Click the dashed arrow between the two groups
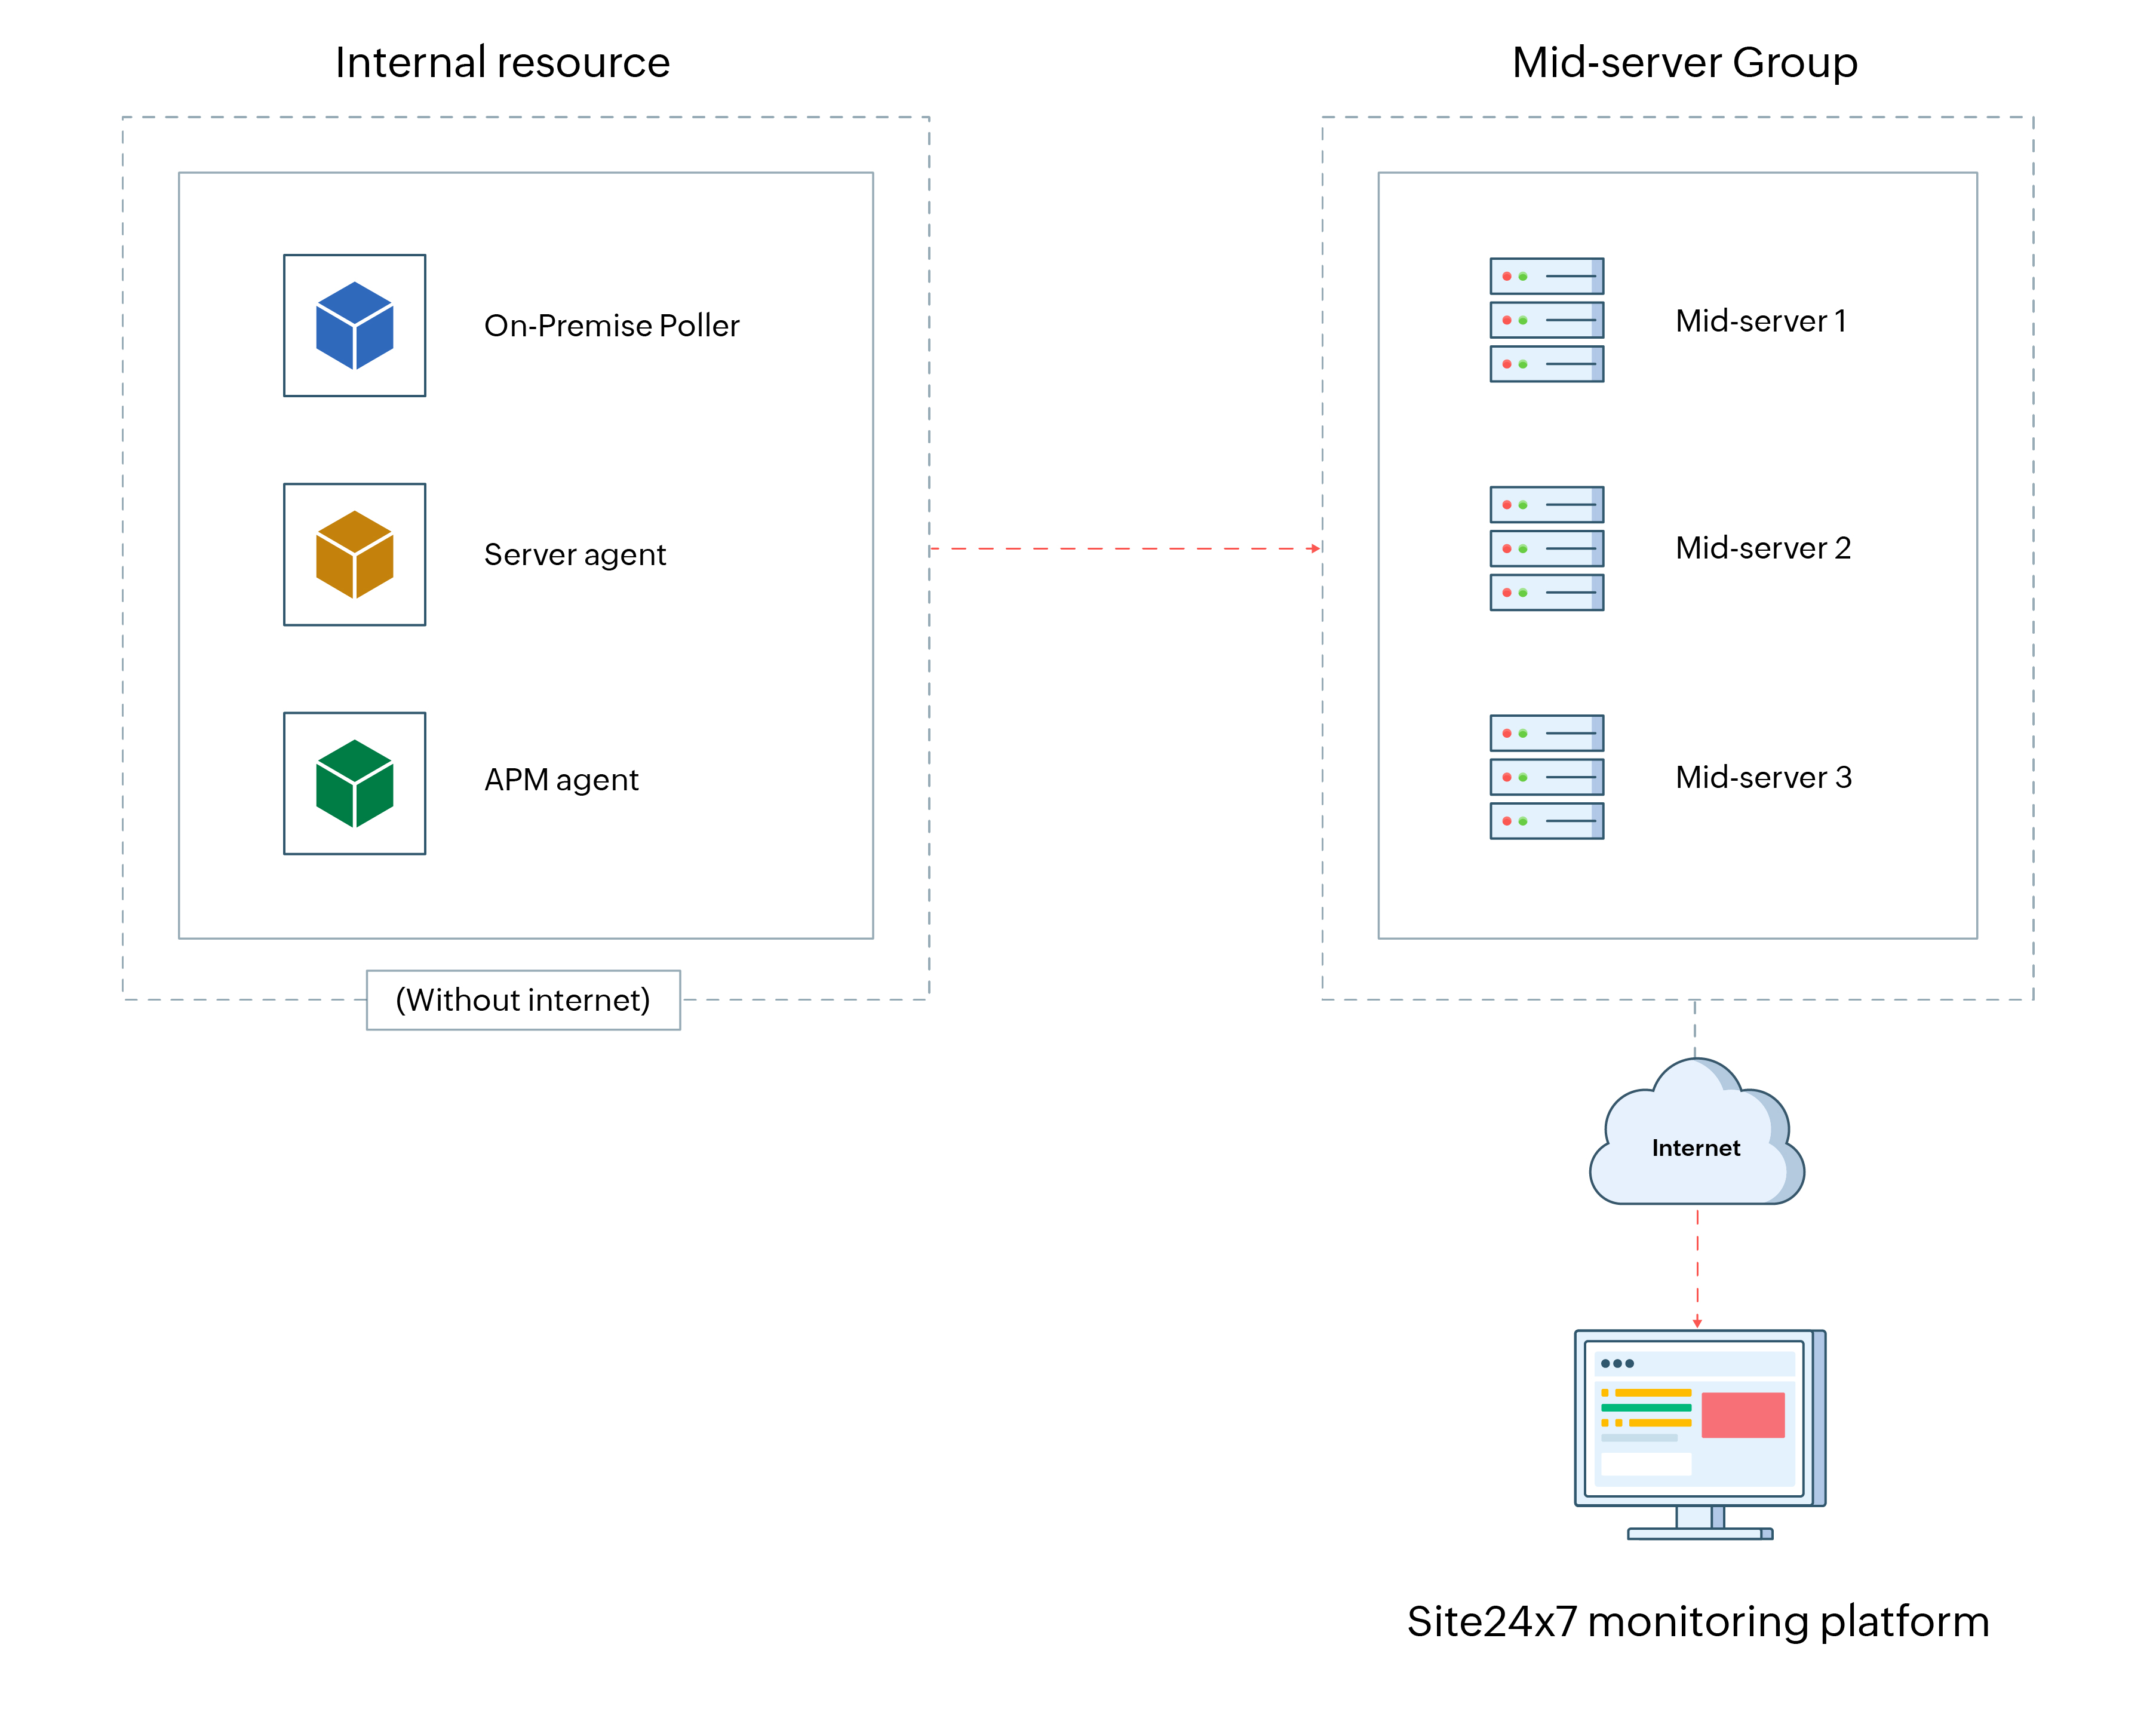 point(1125,548)
